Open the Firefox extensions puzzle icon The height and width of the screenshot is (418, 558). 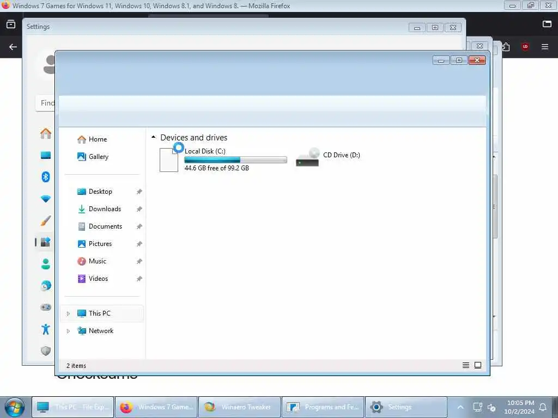pos(506,47)
